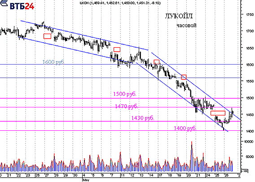255x182 pixels.
Task: Select date 13 on the time axis
Action: tap(141, 176)
